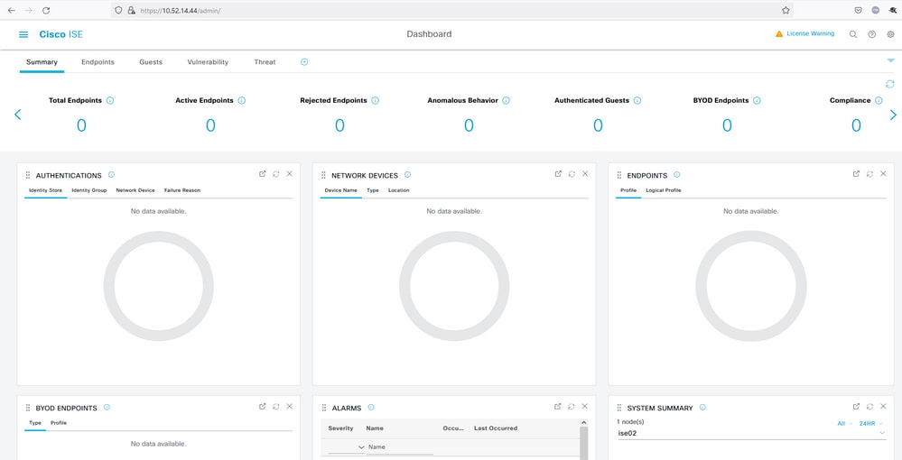The image size is (902, 460).
Task: Show next metrics with right arrow
Action: pyautogui.click(x=893, y=115)
